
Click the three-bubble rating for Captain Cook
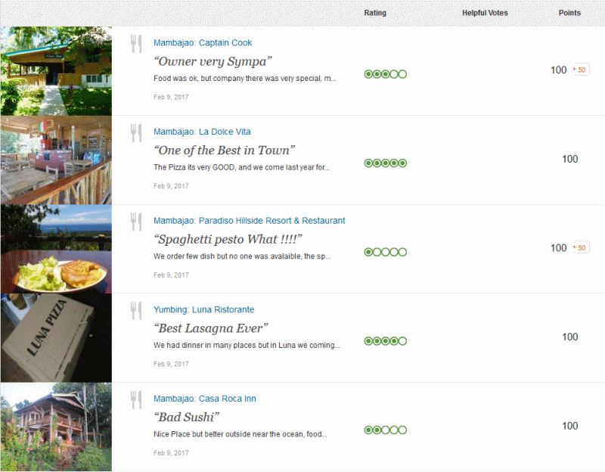coord(385,74)
